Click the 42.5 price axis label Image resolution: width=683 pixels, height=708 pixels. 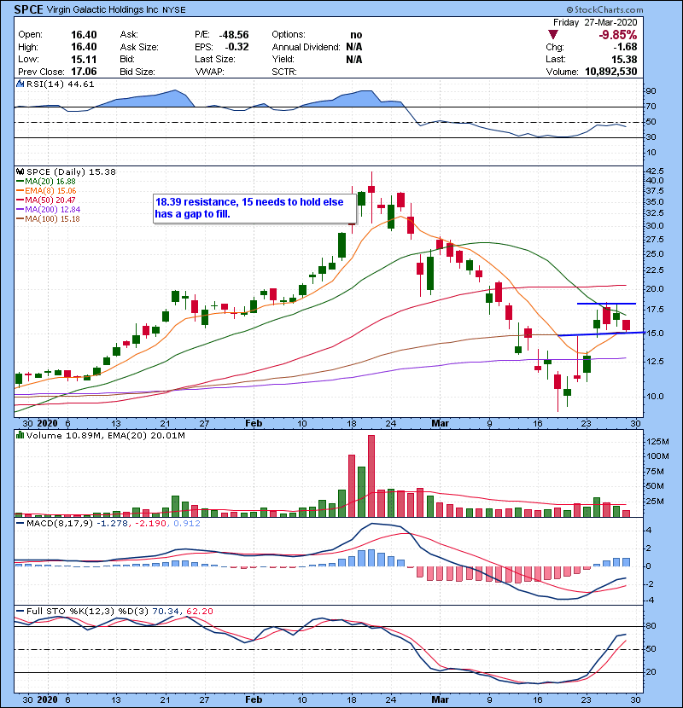pyautogui.click(x=655, y=171)
